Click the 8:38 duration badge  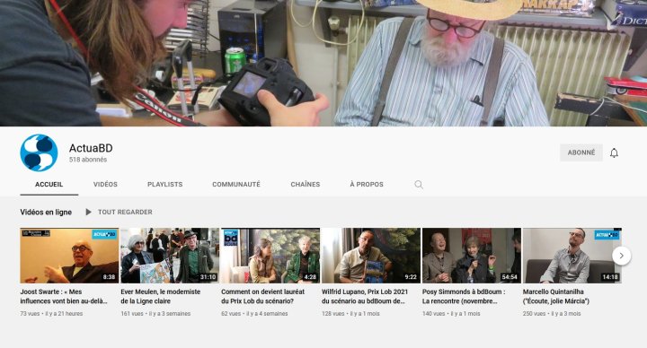(x=109, y=277)
